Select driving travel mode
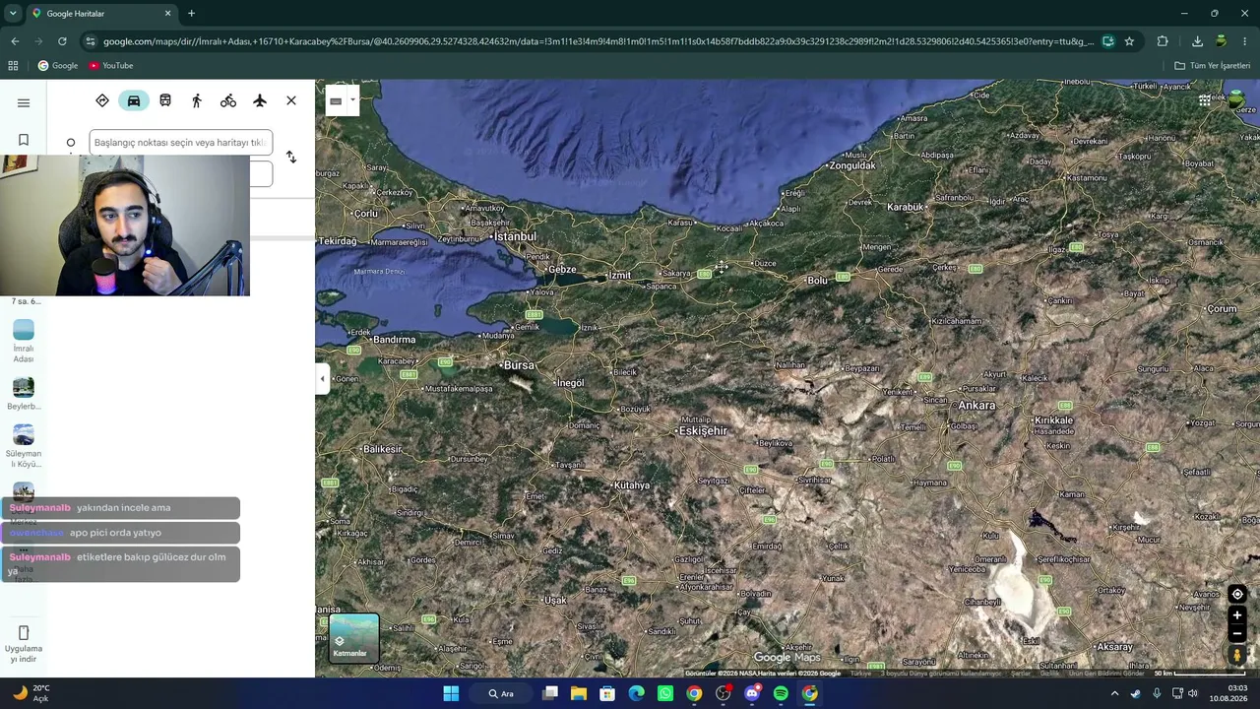The image size is (1260, 709). [x=134, y=100]
